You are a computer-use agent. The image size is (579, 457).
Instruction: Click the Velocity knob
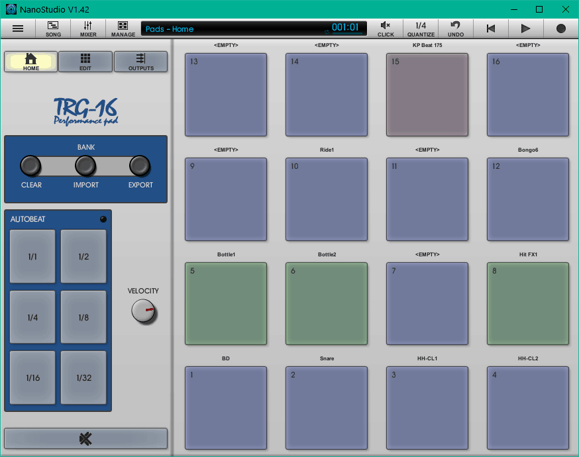(x=143, y=311)
